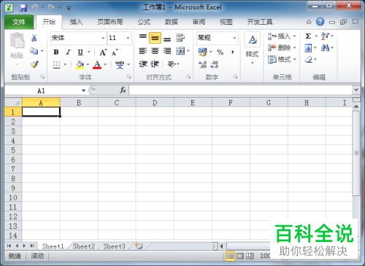Align text left
365x266 pixels.
[143, 51]
